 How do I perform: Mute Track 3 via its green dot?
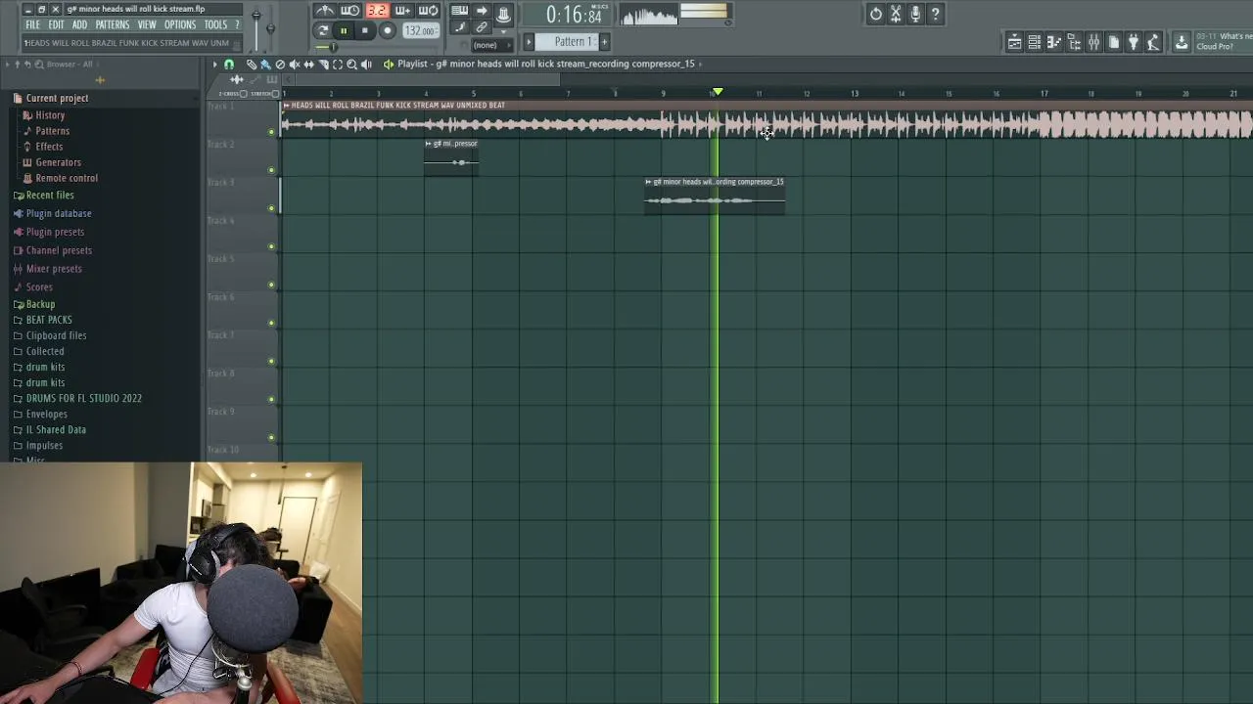[x=271, y=208]
